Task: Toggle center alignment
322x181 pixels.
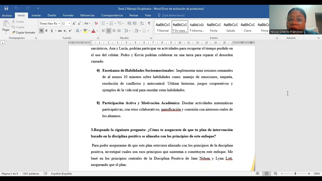Action: pos(109,31)
